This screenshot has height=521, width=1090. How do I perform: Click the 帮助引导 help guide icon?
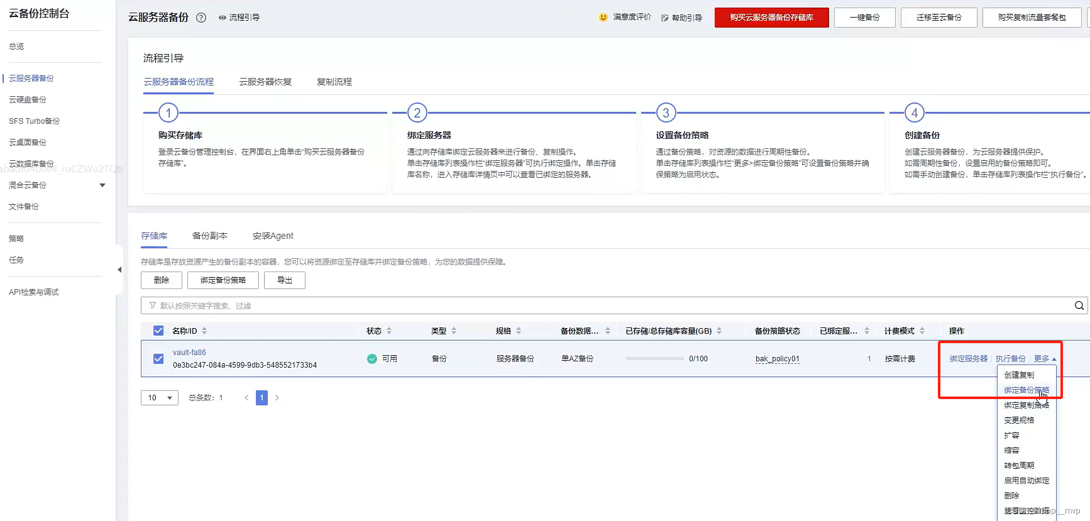point(665,18)
